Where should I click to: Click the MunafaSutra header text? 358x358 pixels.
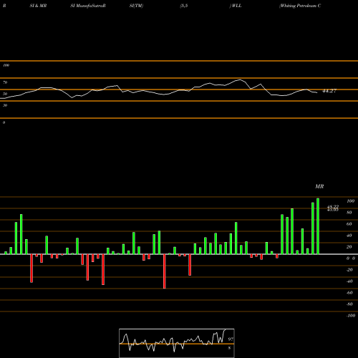pyautogui.click(x=88, y=6)
